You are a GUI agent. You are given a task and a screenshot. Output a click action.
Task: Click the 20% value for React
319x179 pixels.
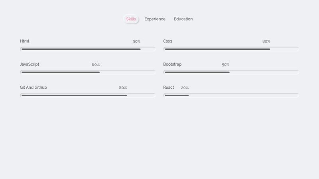tap(185, 88)
